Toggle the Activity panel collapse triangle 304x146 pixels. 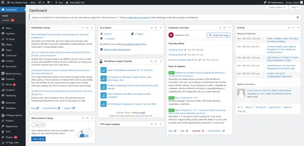pos(298,28)
